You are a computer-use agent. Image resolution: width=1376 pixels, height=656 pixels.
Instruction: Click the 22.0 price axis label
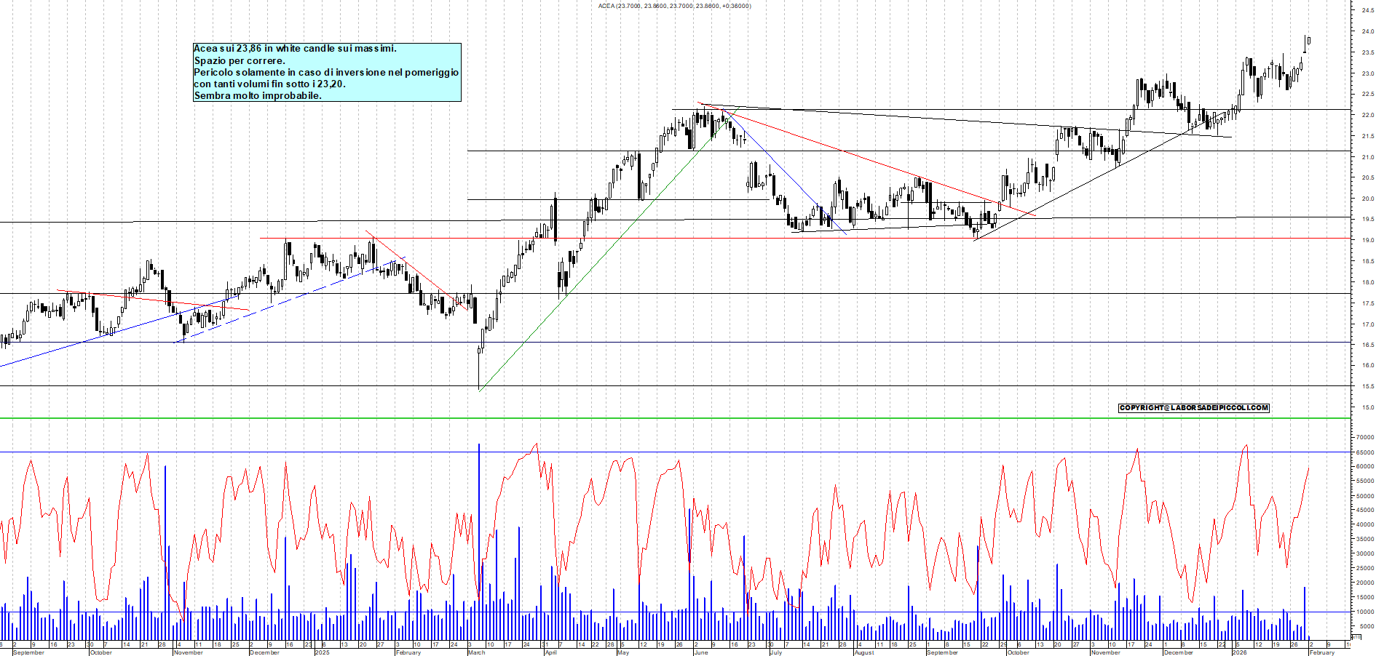(1367, 115)
